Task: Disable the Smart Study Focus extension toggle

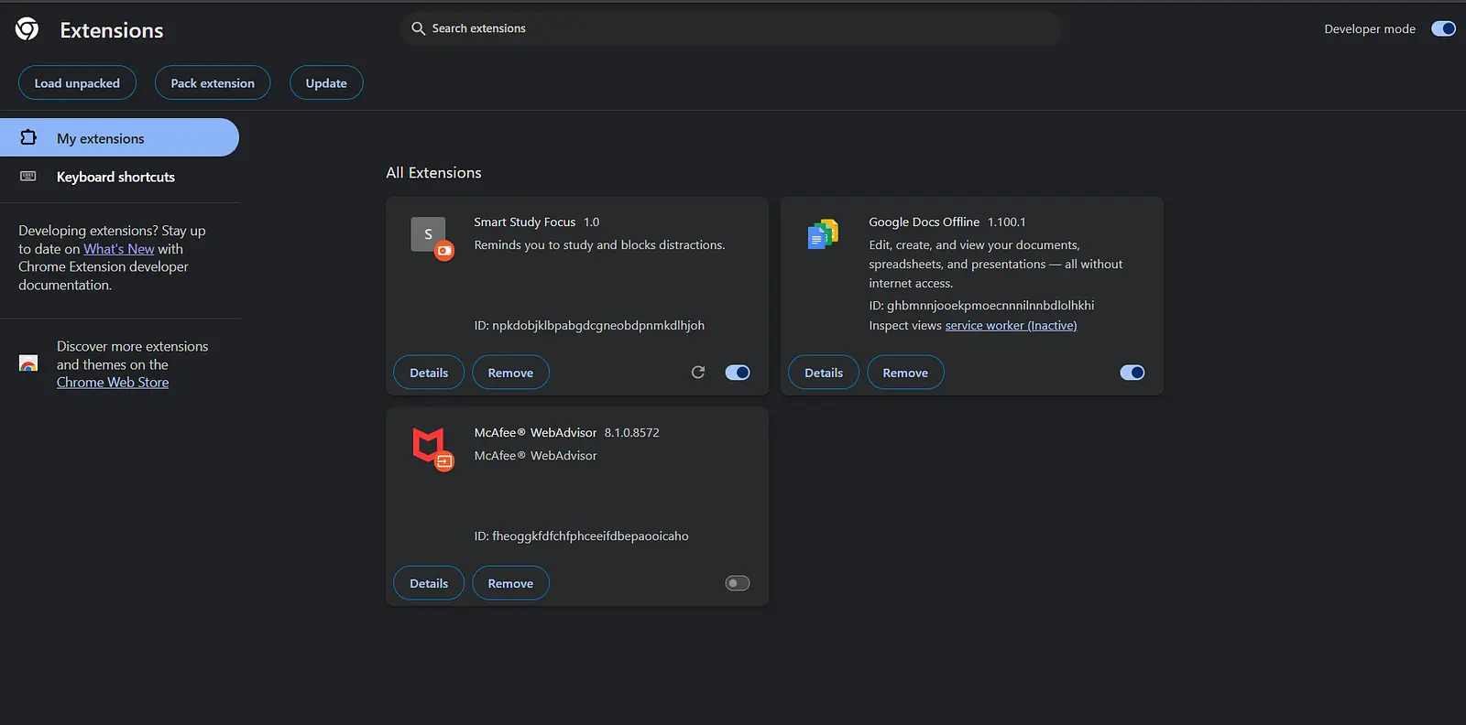Action: pyautogui.click(x=738, y=373)
